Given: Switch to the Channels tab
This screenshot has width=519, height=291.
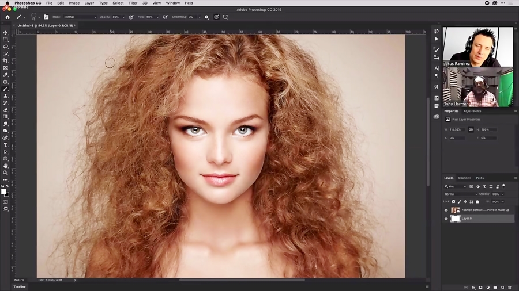Looking at the screenshot, I should point(464,178).
